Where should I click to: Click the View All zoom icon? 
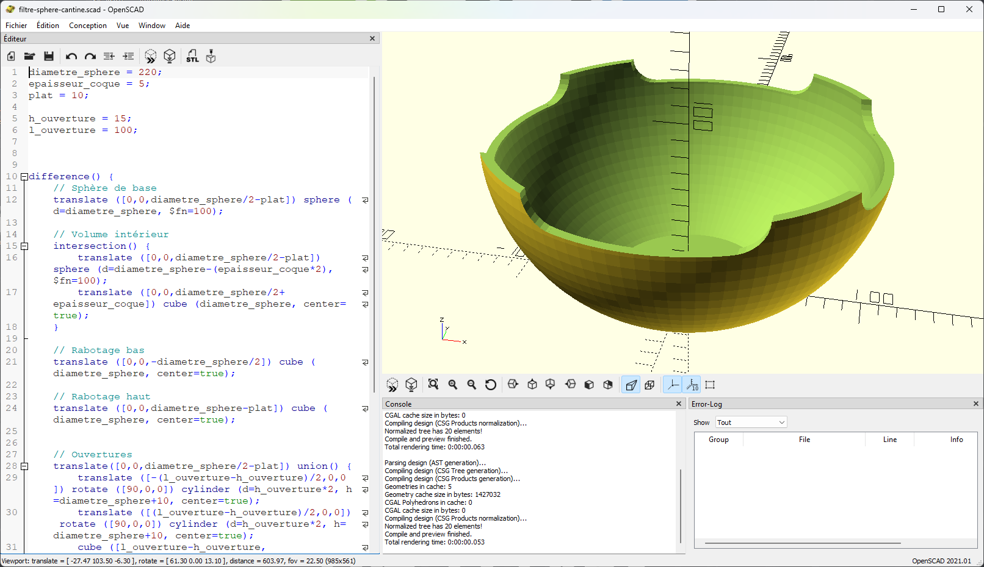[433, 385]
